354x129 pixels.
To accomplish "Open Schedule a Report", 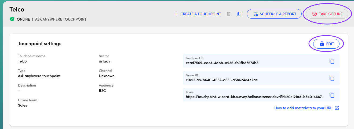I will [274, 14].
